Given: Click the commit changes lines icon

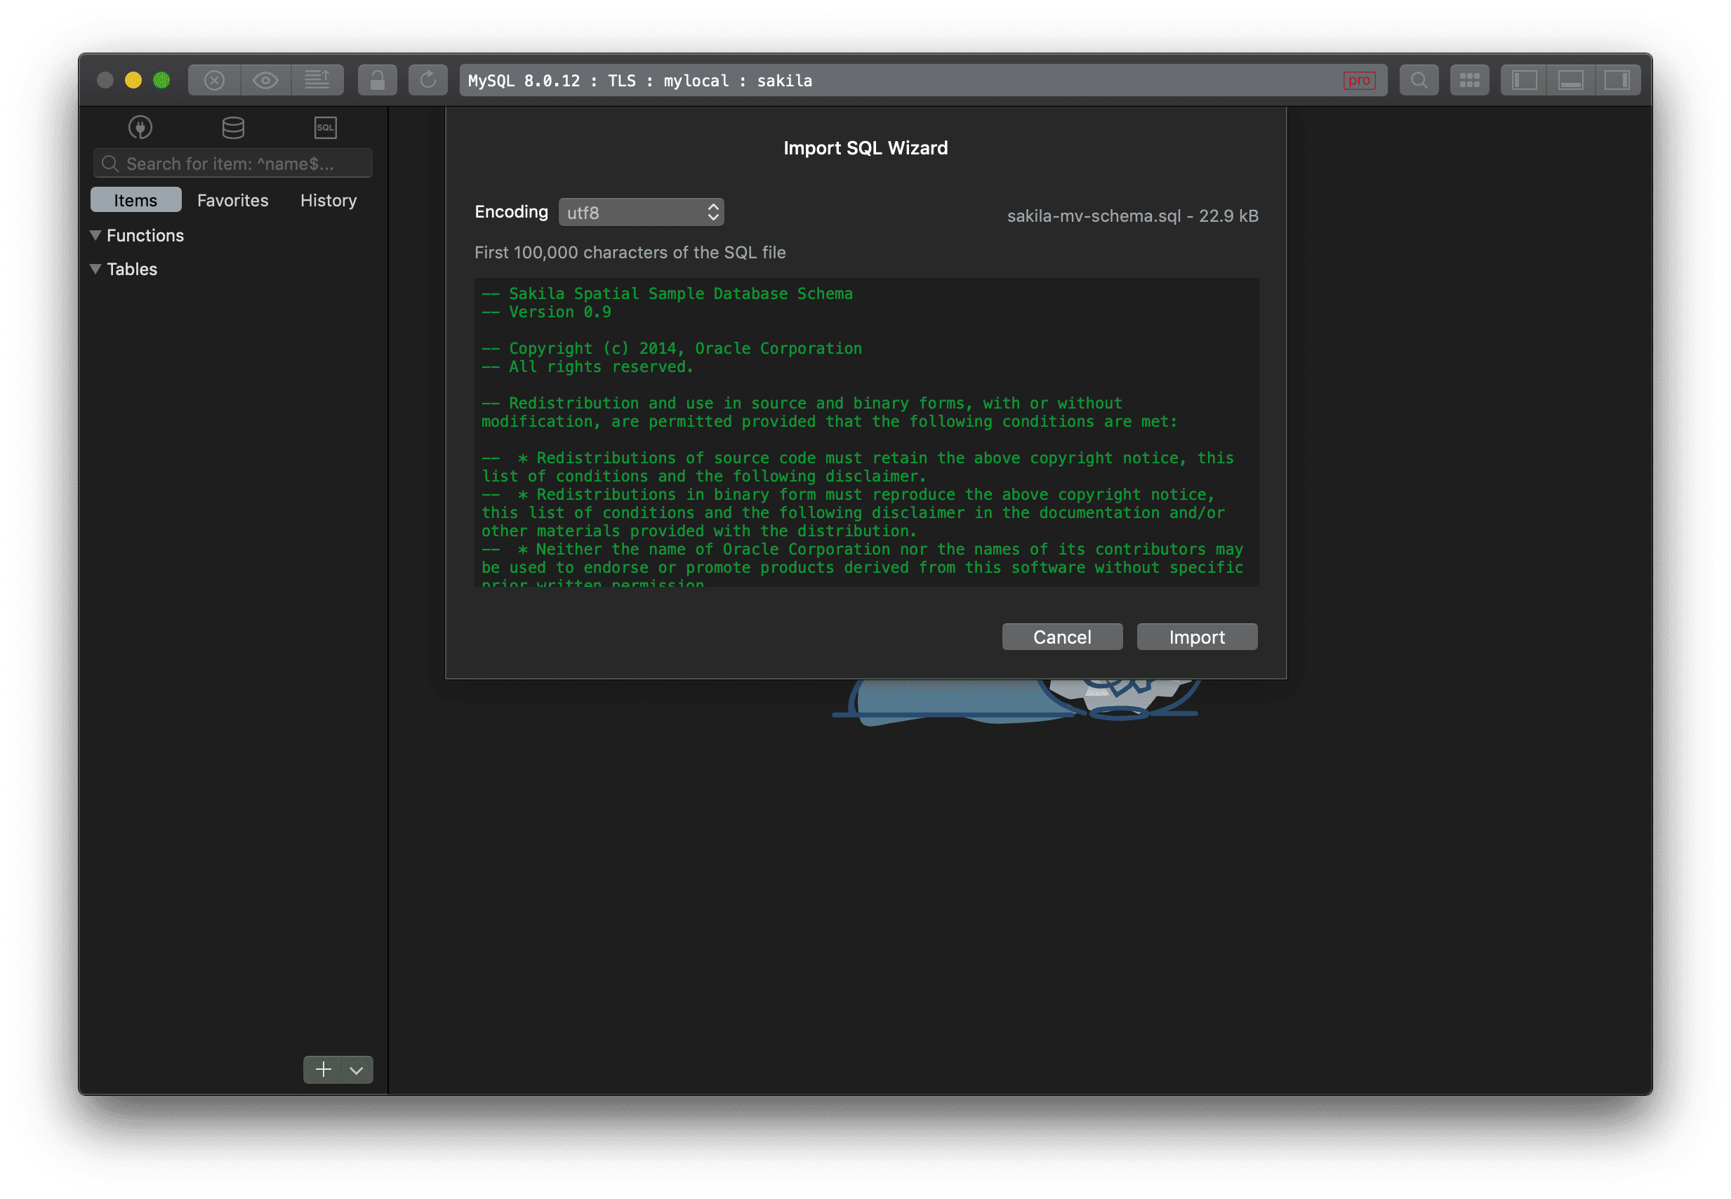Looking at the screenshot, I should pos(317,81).
